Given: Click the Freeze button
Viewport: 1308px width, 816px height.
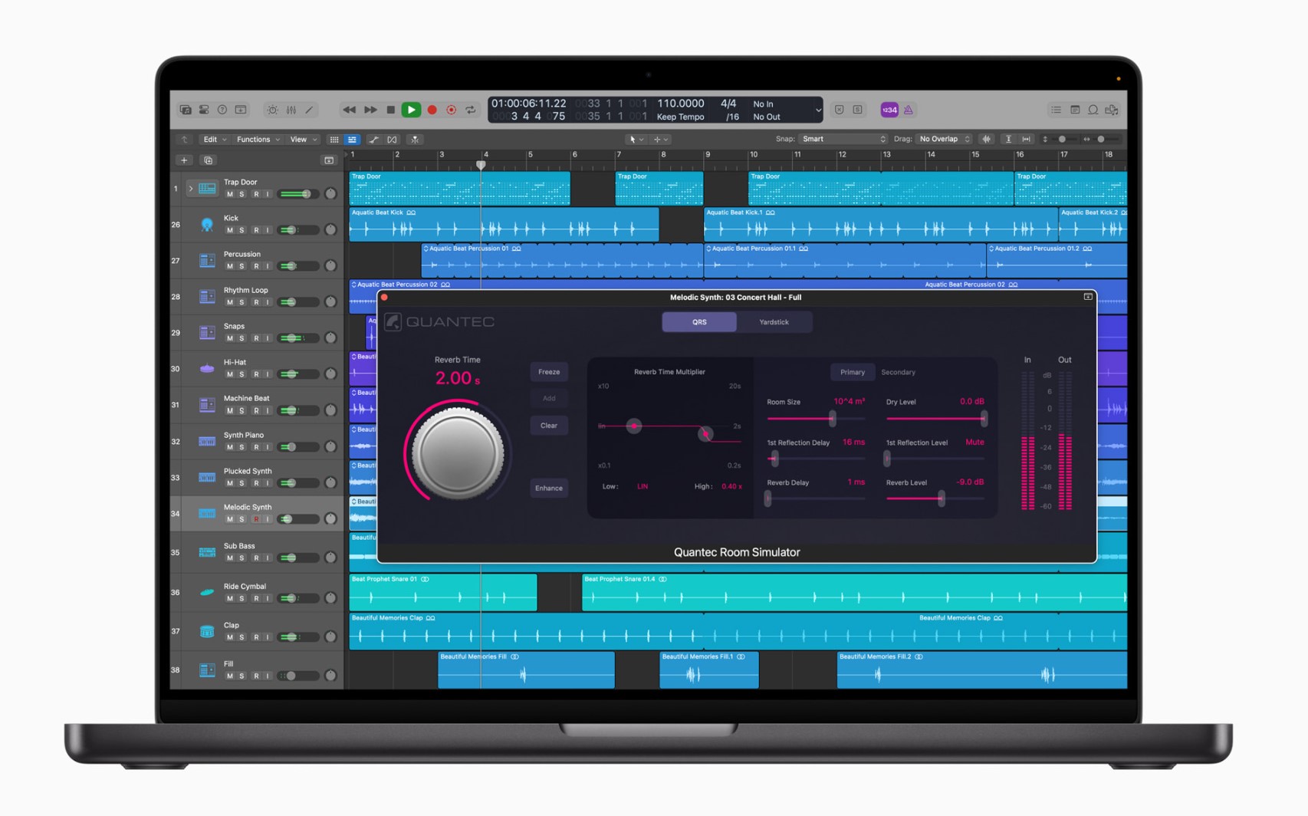Looking at the screenshot, I should 549,372.
